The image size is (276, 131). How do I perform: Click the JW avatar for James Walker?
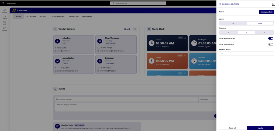click(57, 61)
